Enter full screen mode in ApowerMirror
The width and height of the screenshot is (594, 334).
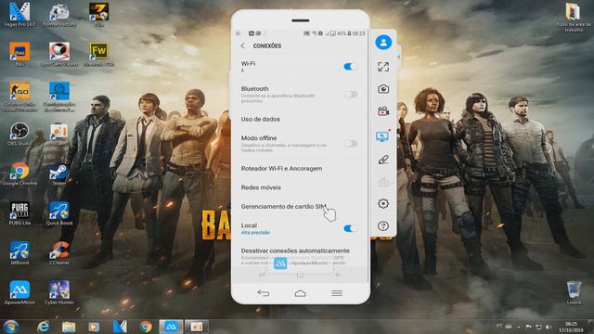click(x=383, y=67)
